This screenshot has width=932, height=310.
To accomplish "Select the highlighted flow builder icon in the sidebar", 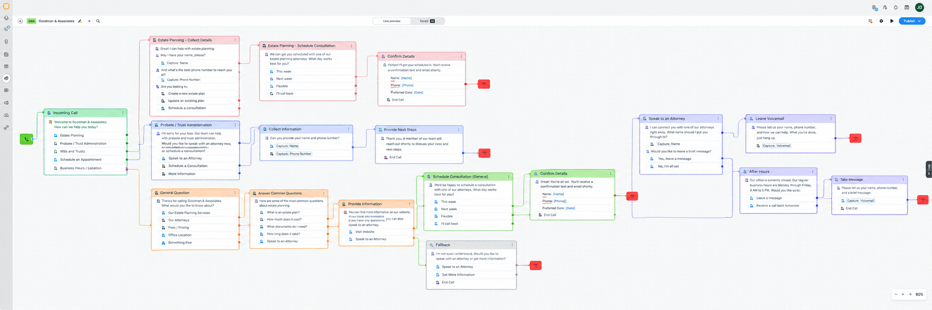I will [6, 78].
